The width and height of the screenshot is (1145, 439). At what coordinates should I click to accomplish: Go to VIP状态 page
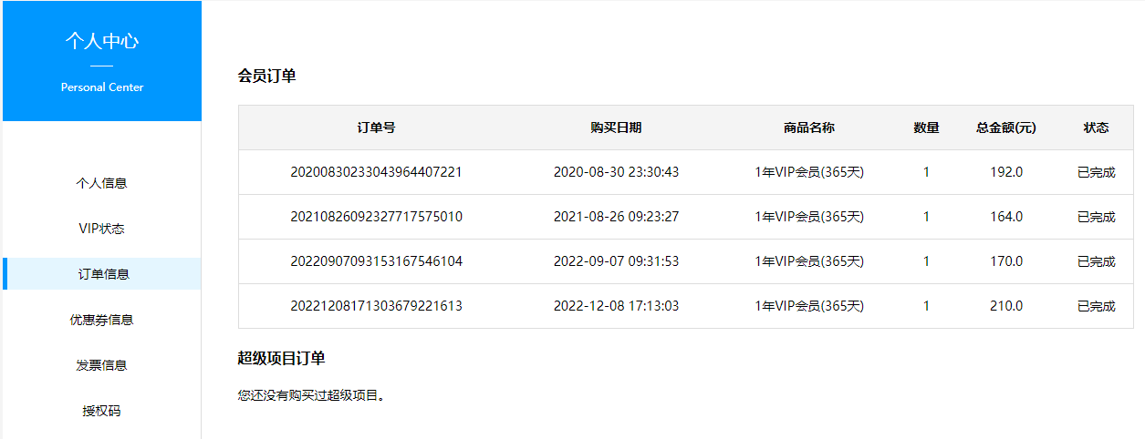pos(101,229)
